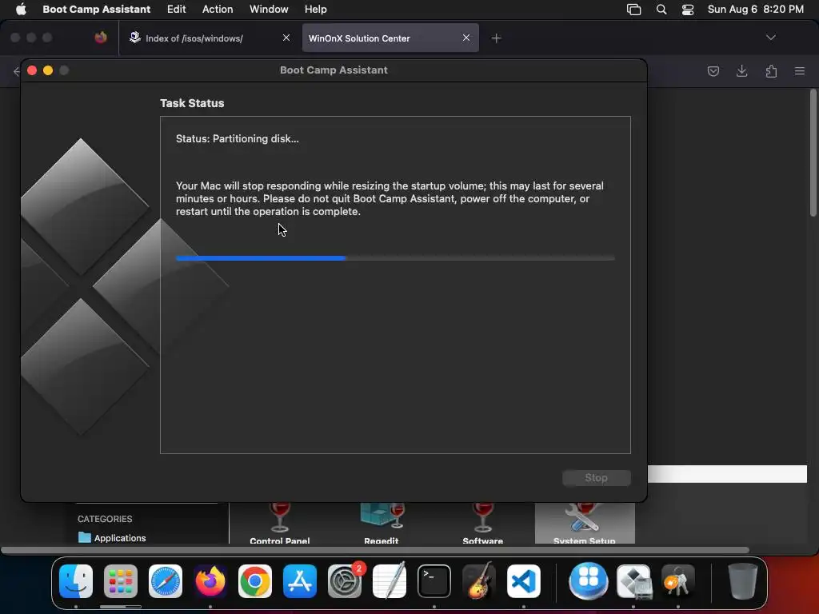Open Keychain Access from the Dock
The width and height of the screenshot is (819, 614).
tap(678, 581)
